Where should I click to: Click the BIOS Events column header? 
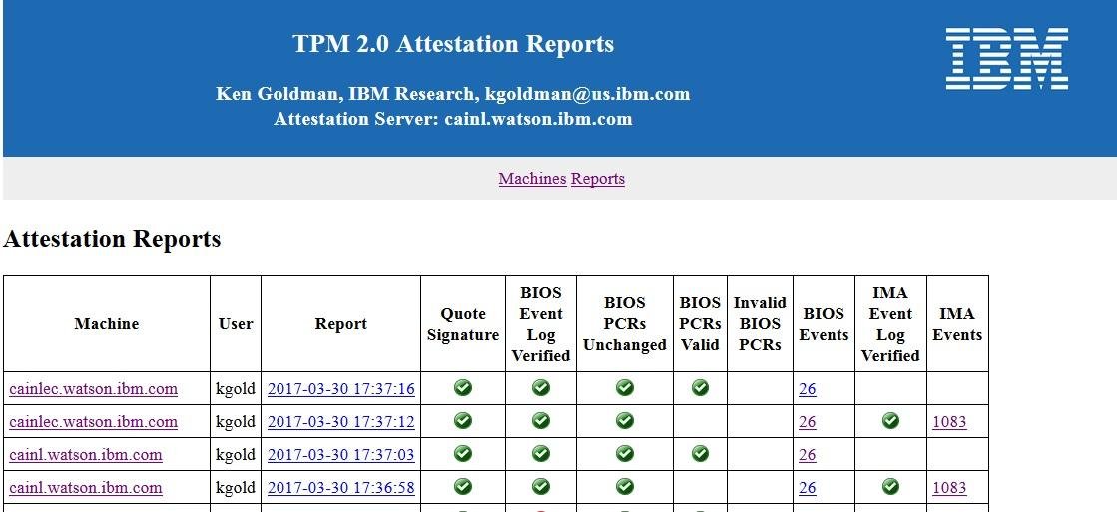(824, 324)
